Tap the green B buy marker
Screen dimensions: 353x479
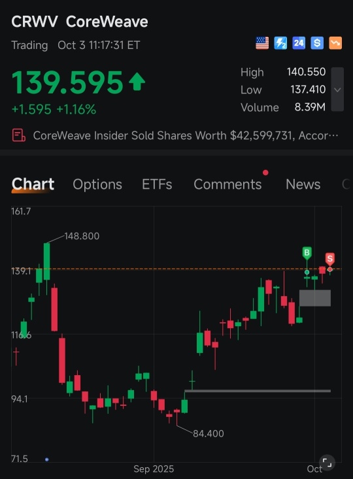point(307,254)
